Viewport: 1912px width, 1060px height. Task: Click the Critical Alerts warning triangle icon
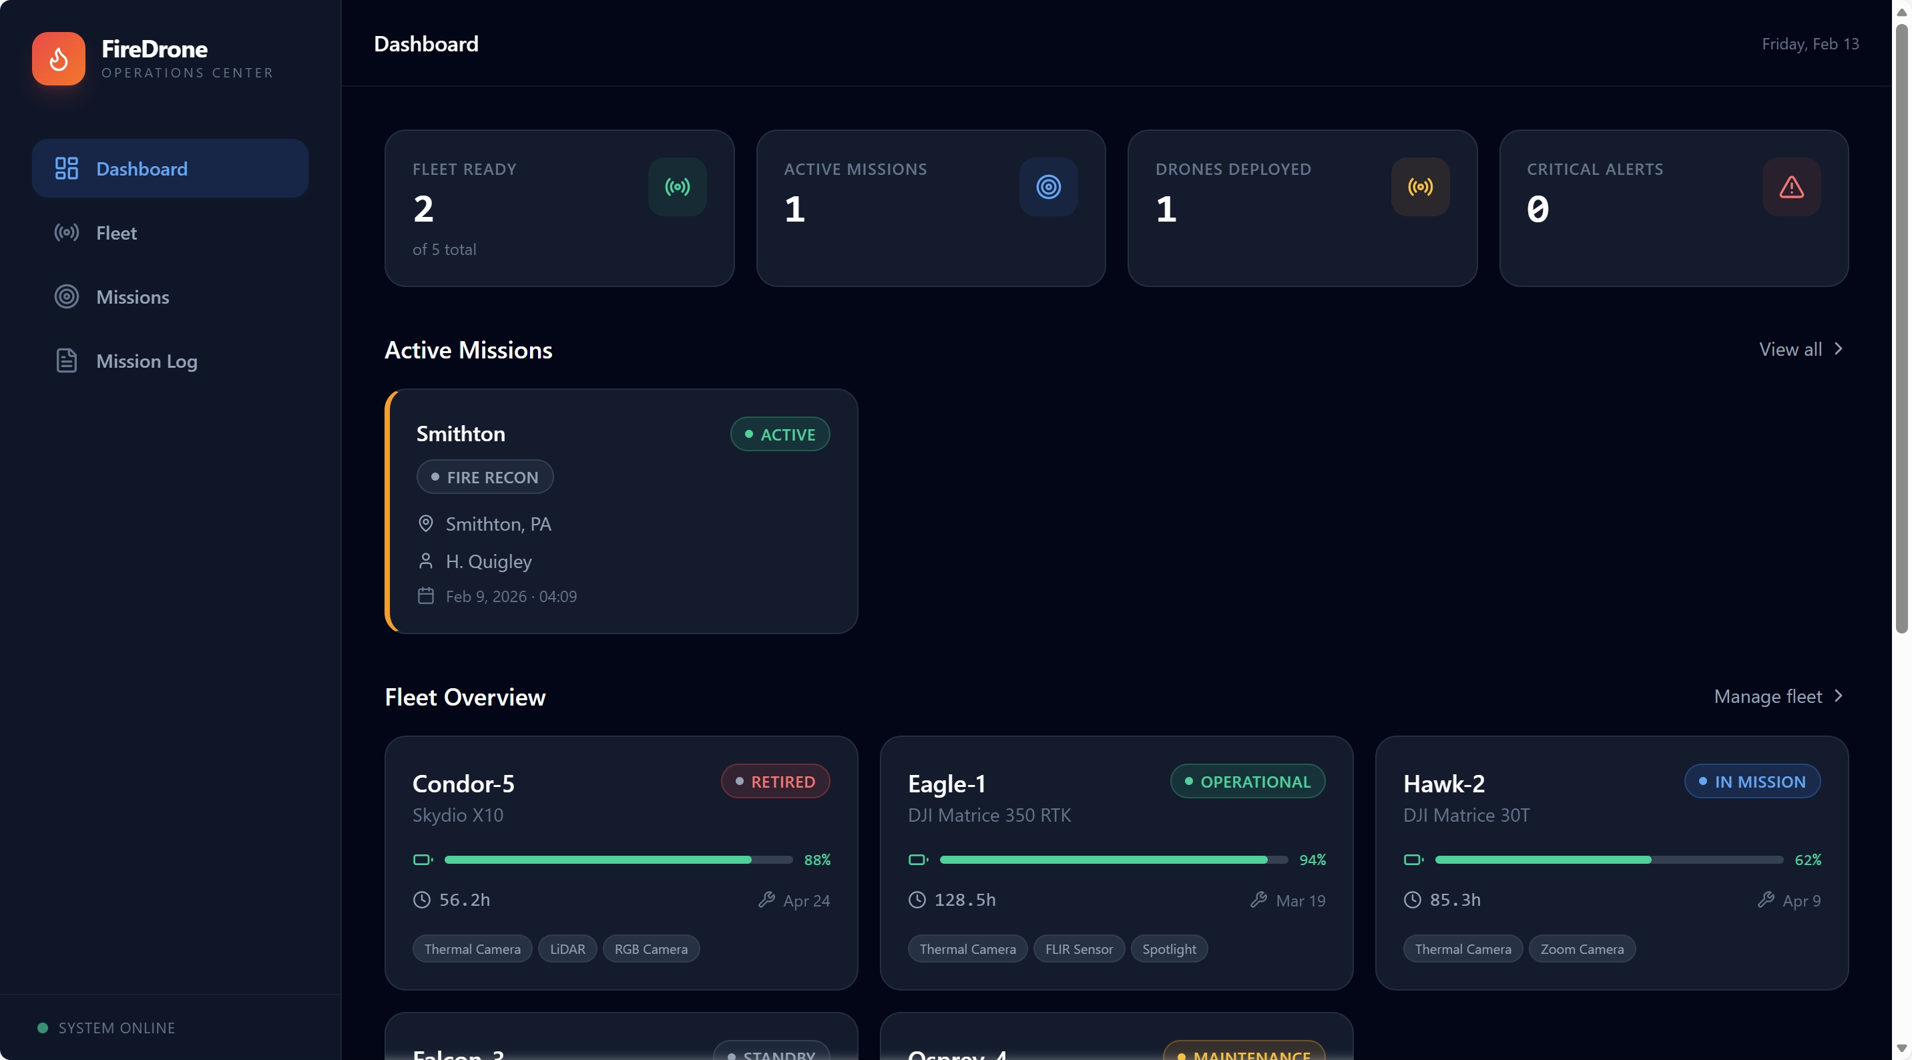(1791, 186)
